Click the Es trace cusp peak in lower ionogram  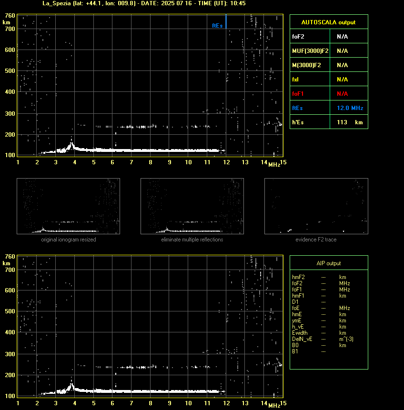click(x=71, y=384)
